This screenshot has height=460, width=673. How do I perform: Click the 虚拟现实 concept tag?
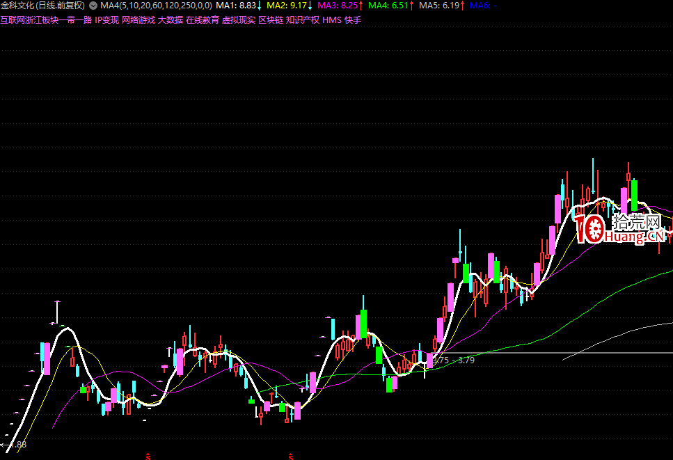[239, 20]
